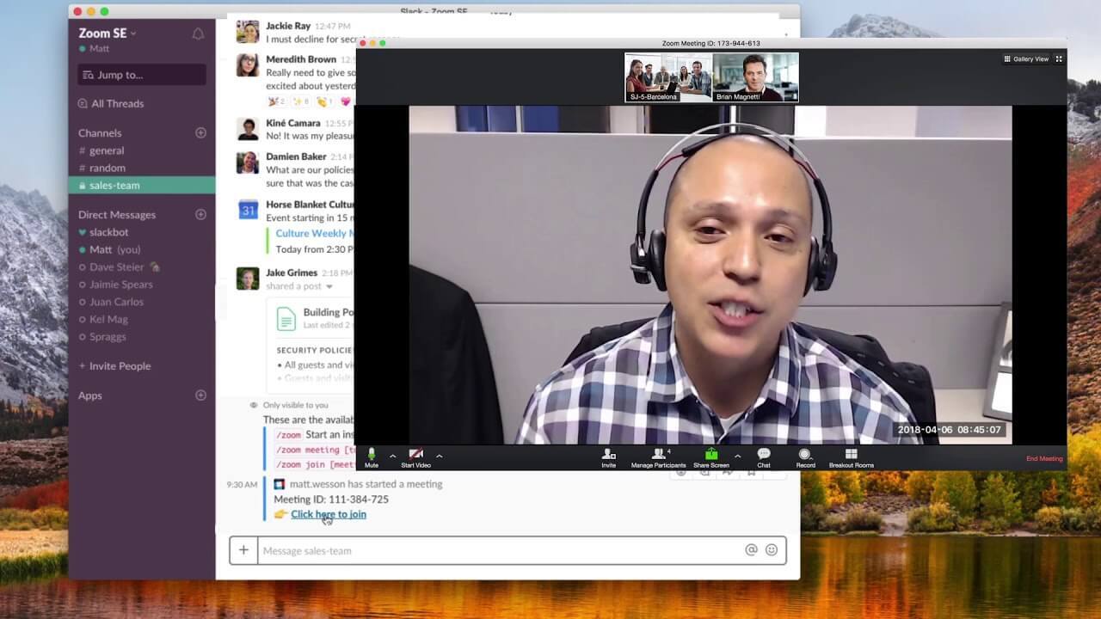
Task: Click the attachment plus button in message box
Action: (x=243, y=550)
